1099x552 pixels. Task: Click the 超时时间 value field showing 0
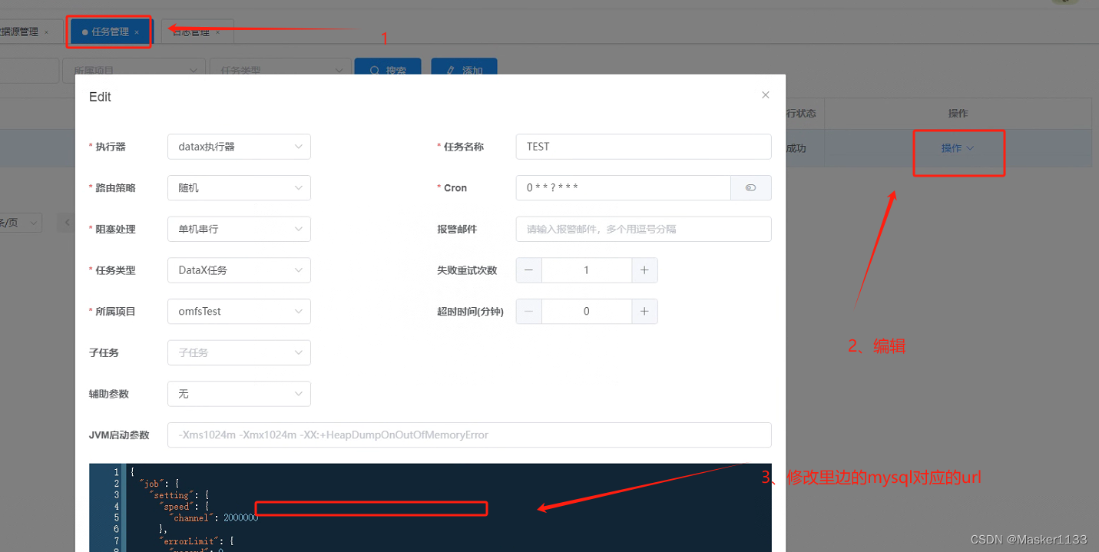coord(587,311)
